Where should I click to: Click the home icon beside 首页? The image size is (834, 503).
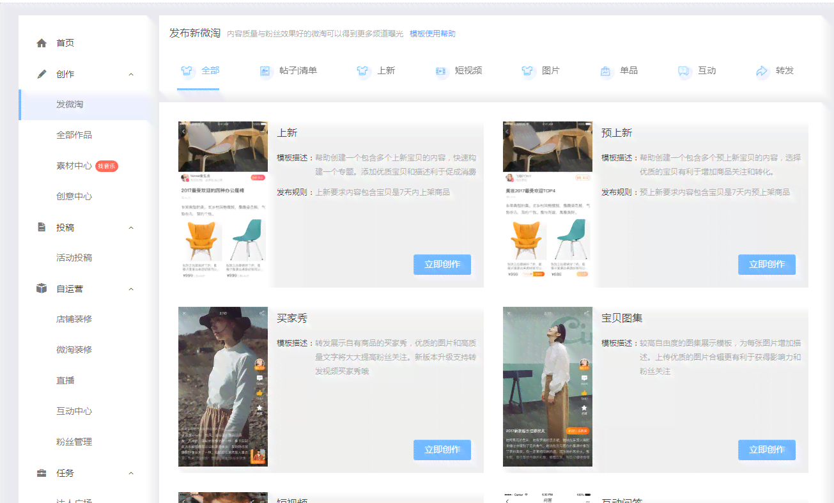(42, 43)
